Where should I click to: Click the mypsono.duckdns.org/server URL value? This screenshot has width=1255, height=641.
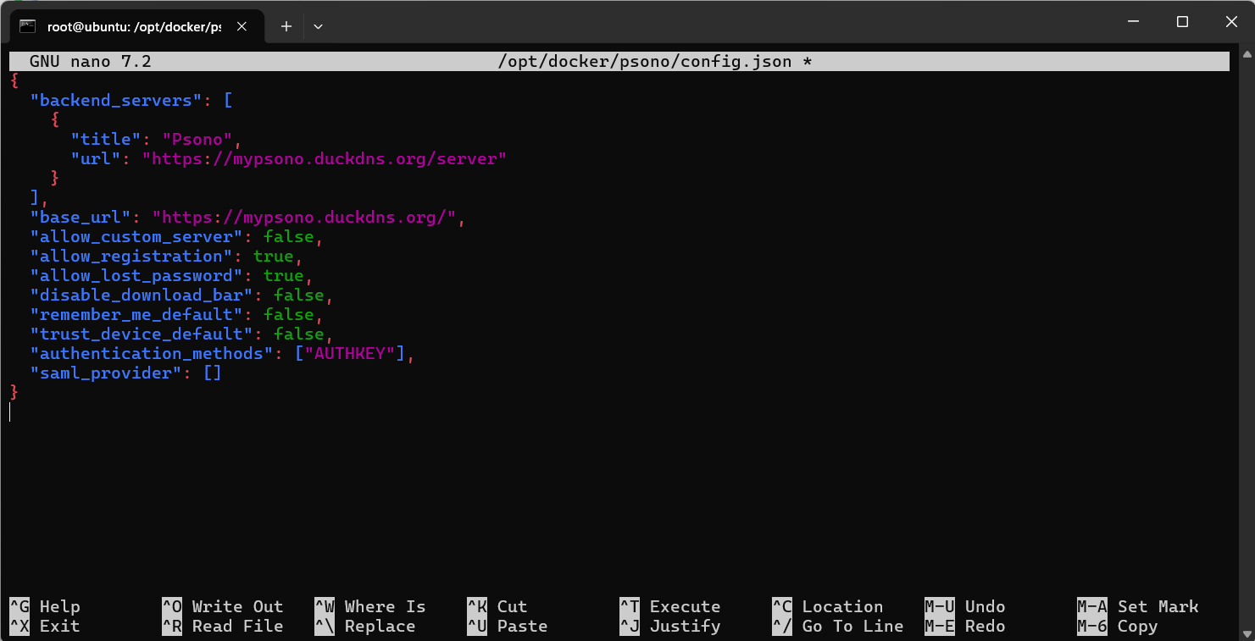[x=325, y=158]
